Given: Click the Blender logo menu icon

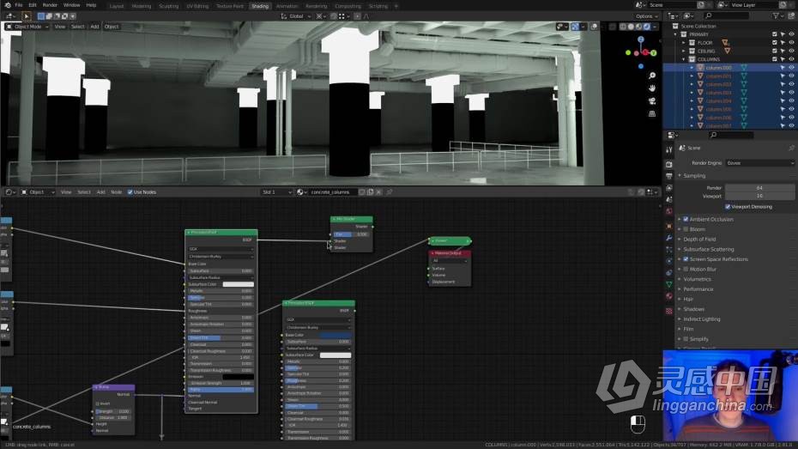Looking at the screenshot, I should [8, 5].
